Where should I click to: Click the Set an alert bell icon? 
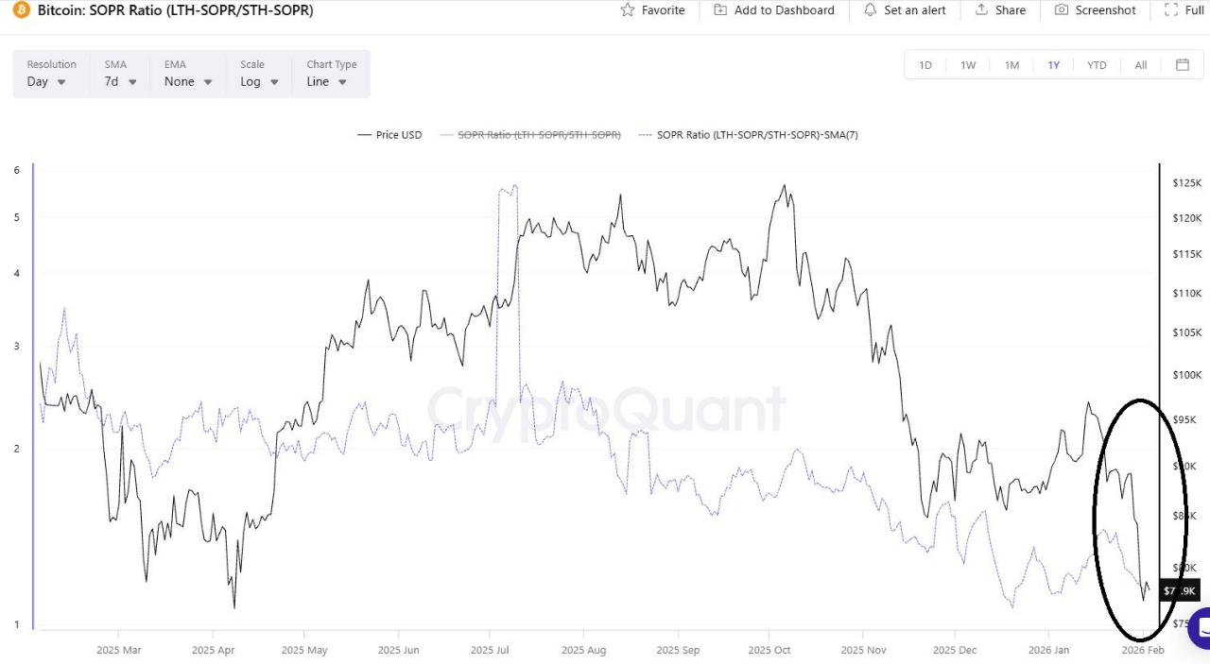tap(870, 9)
